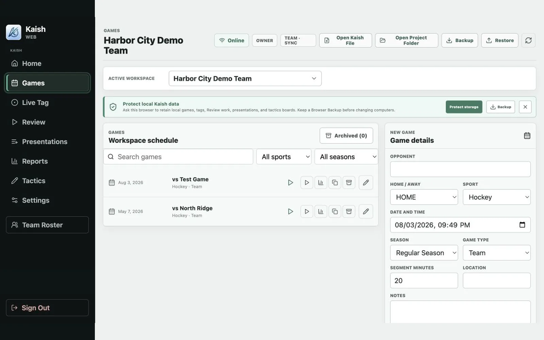Open the Sport dropdown showing Hockey
The width and height of the screenshot is (544, 340).
coord(497,197)
